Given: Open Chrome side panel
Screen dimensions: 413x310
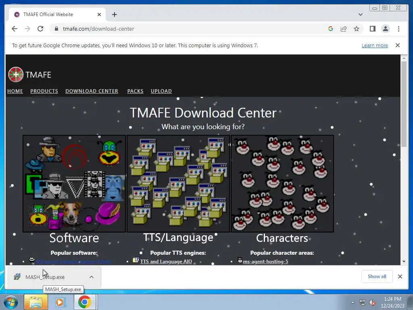Looking at the screenshot, I should pyautogui.click(x=372, y=29).
